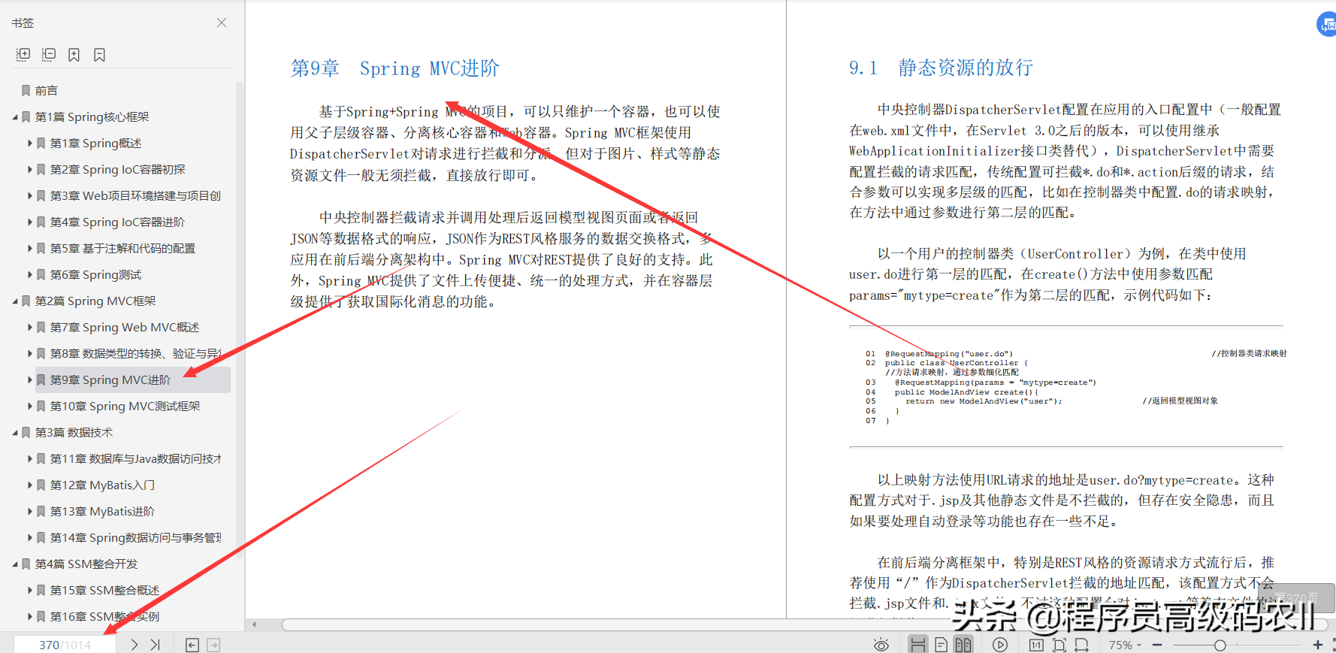The image size is (1336, 653).
Task: Open bookmark 第6章 Spring测试
Action: coord(95,274)
